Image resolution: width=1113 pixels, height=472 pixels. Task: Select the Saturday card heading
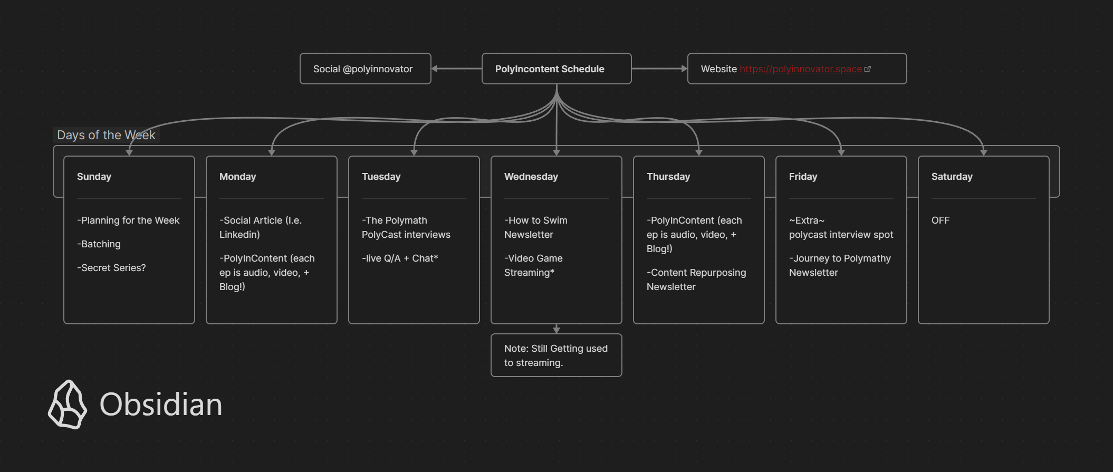[952, 177]
